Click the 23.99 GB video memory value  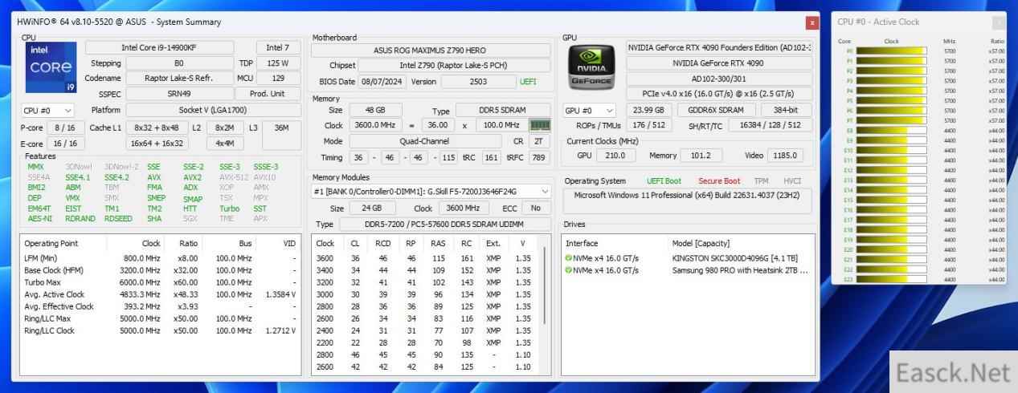[x=648, y=110]
